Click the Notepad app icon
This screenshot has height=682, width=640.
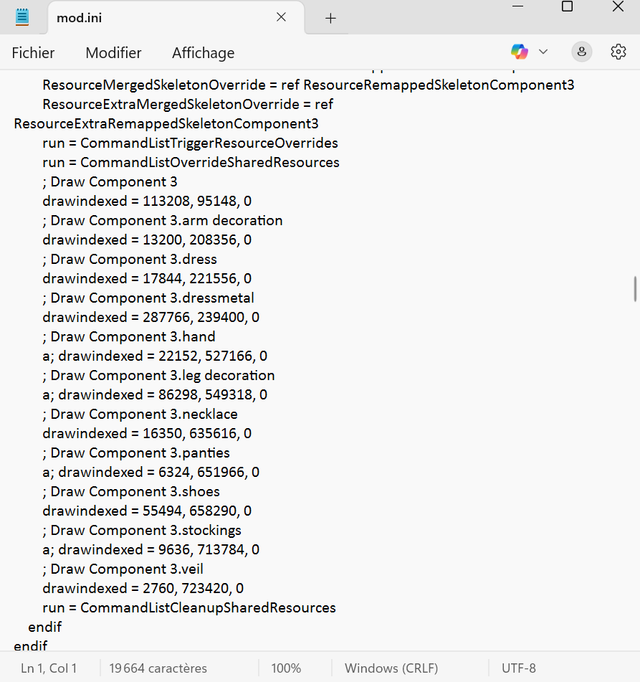click(22, 17)
